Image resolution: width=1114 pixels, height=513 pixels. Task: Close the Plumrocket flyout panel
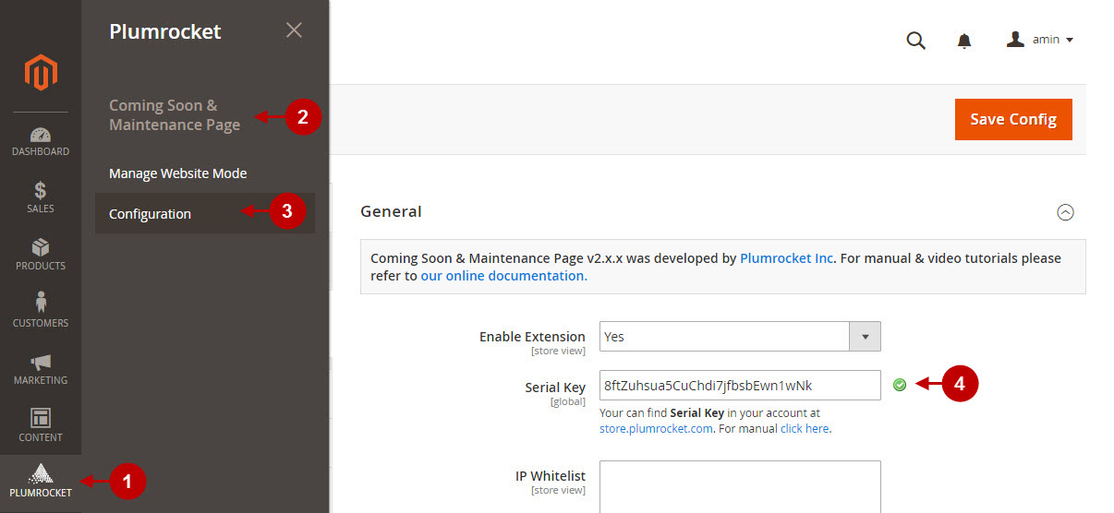click(294, 30)
